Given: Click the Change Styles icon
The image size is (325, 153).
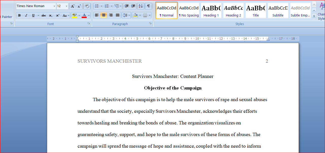Looking at the screenshot, I should point(322,11).
